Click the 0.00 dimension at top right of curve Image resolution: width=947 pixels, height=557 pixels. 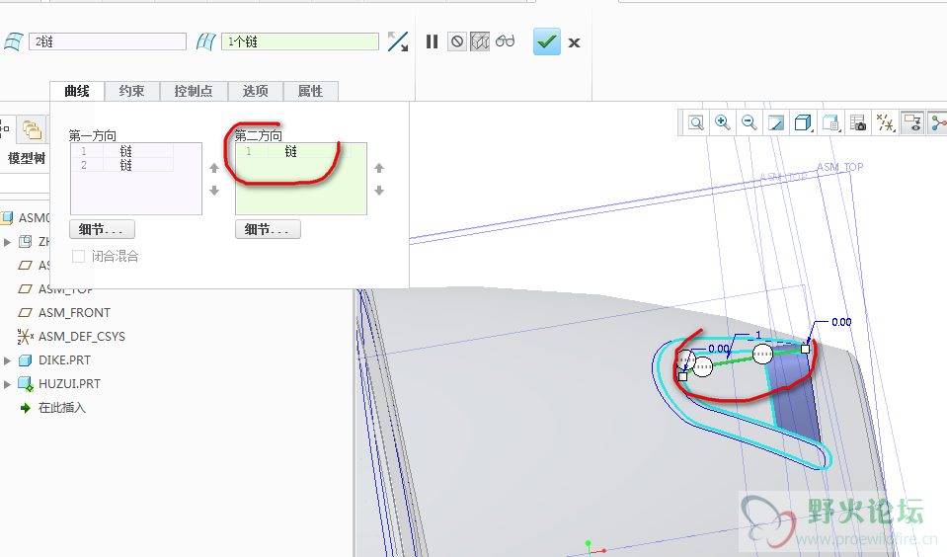(x=841, y=322)
